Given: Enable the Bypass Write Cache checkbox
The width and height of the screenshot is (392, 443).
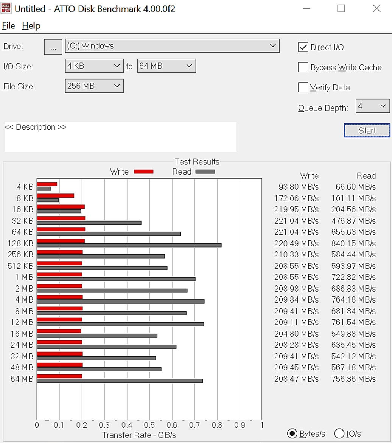Looking at the screenshot, I should tap(303, 67).
